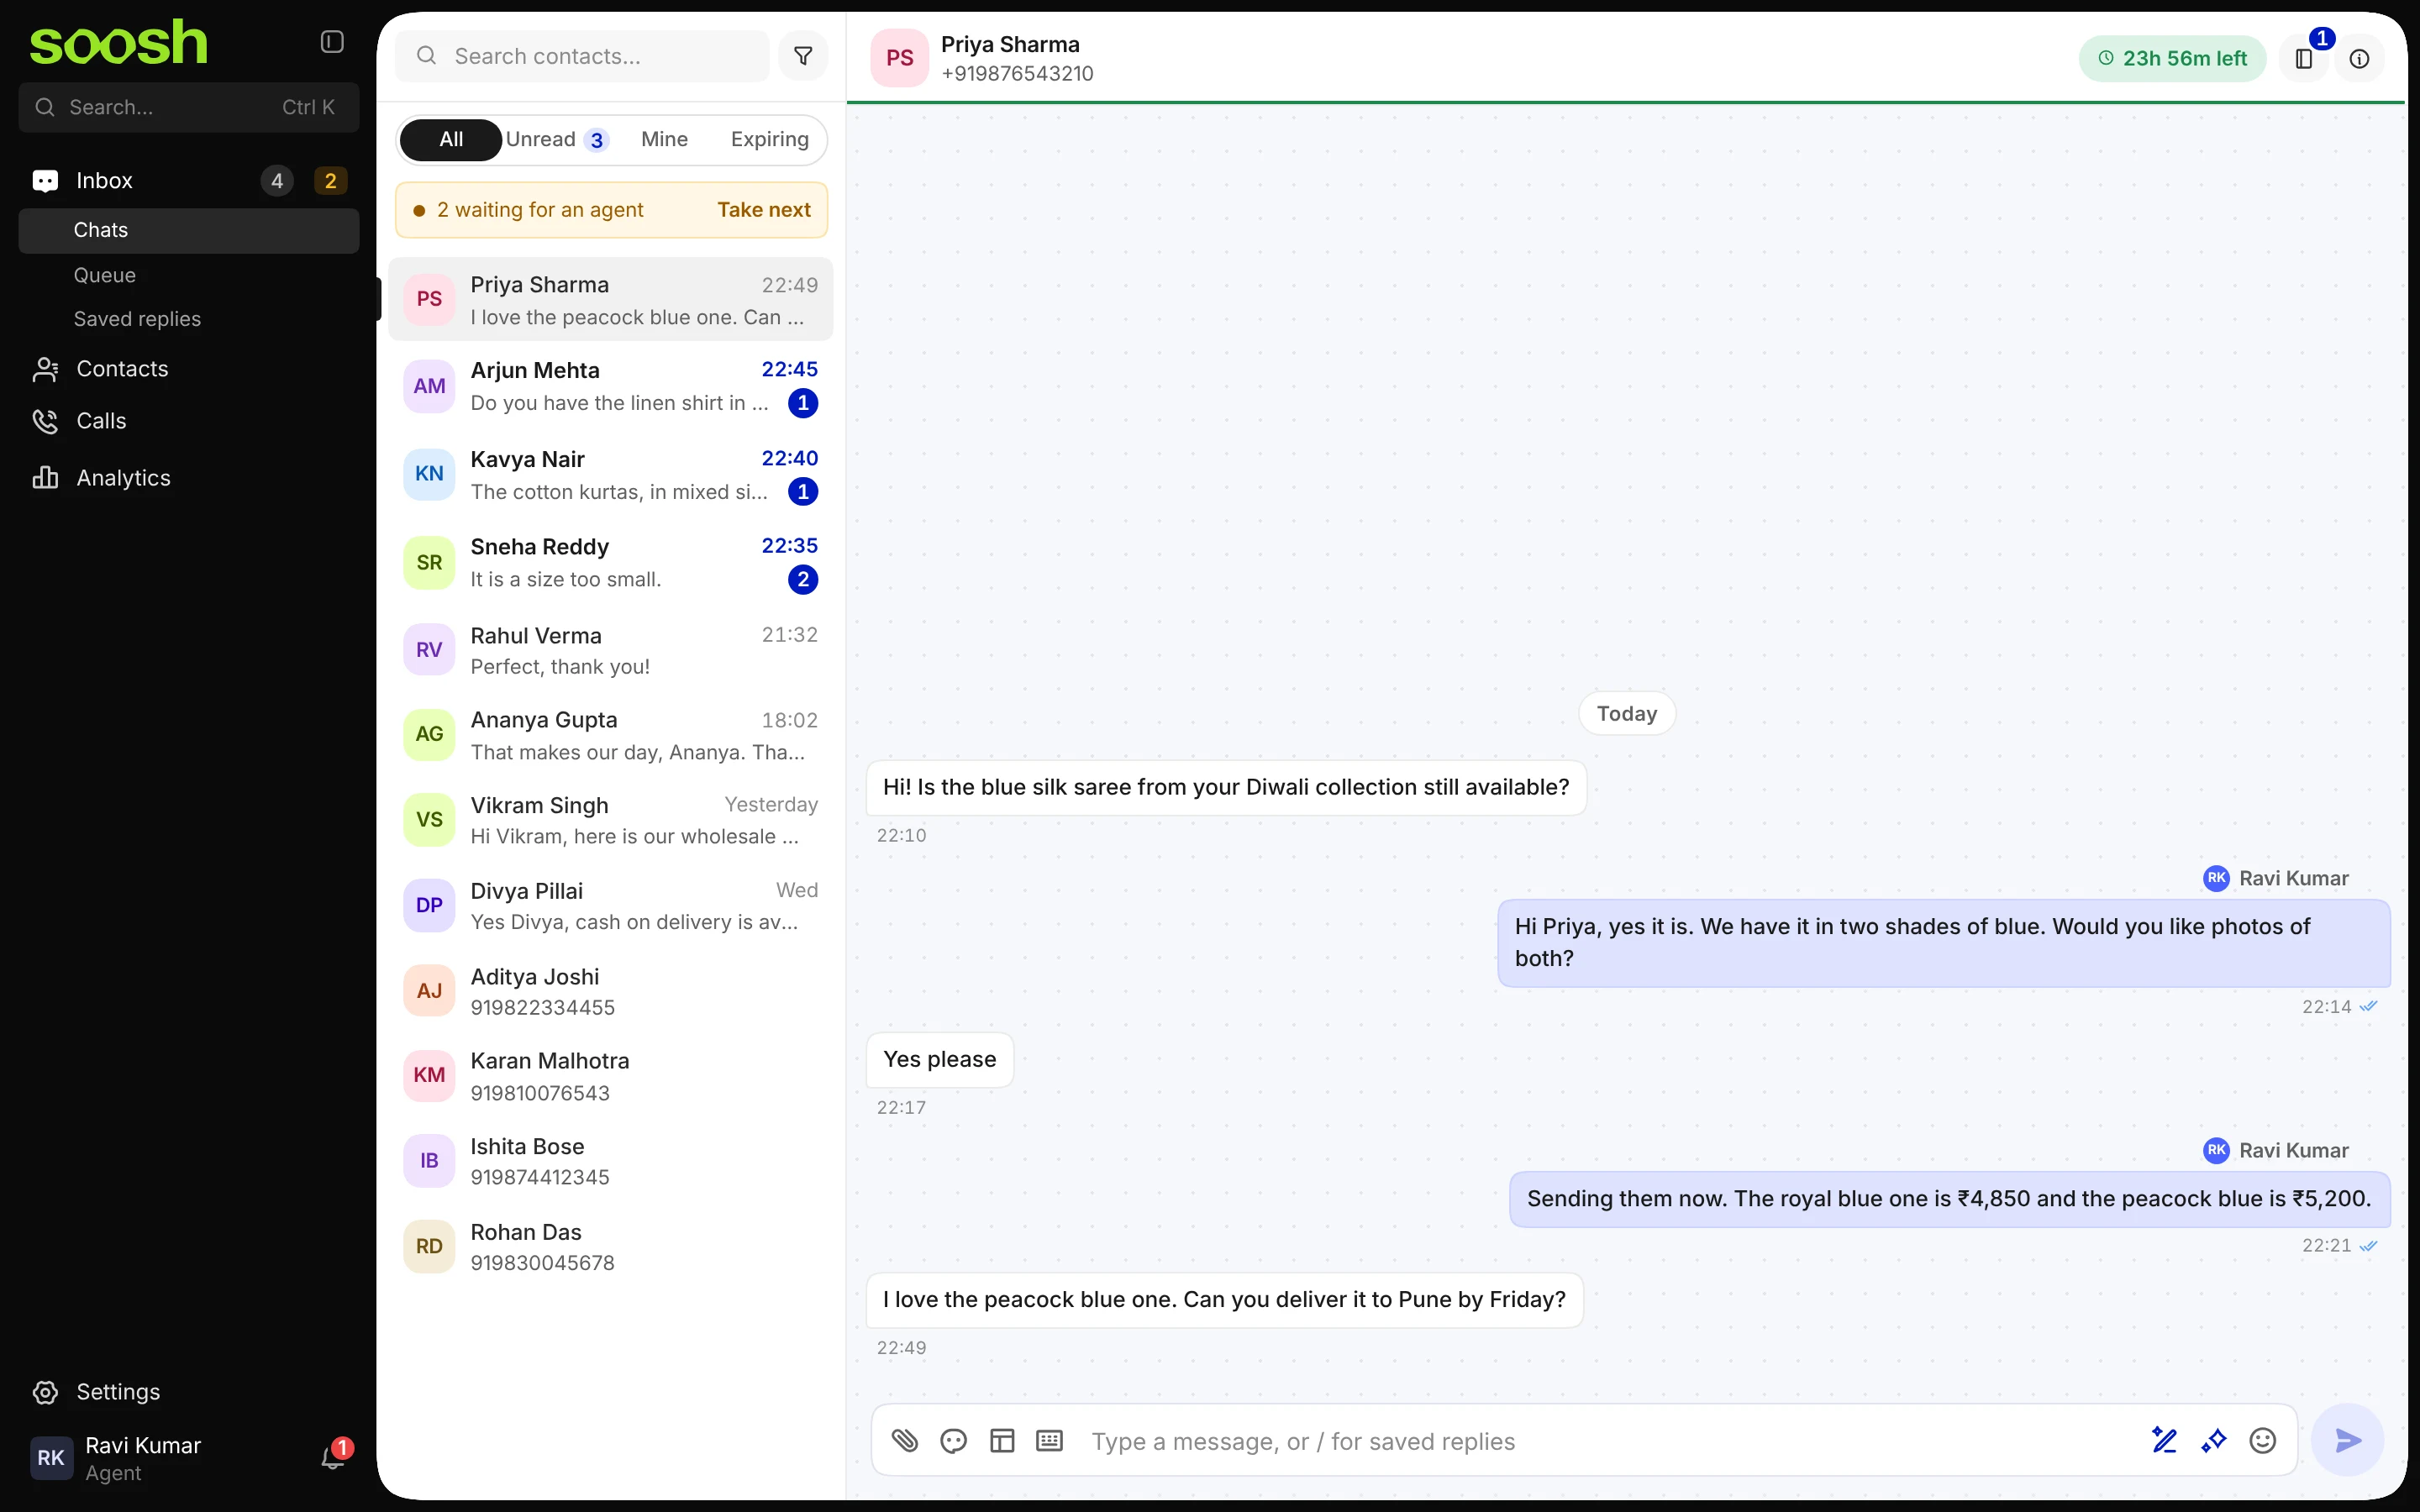Open the Kavya Nair conversation
This screenshot has height=1512, width=2420.
click(610, 475)
